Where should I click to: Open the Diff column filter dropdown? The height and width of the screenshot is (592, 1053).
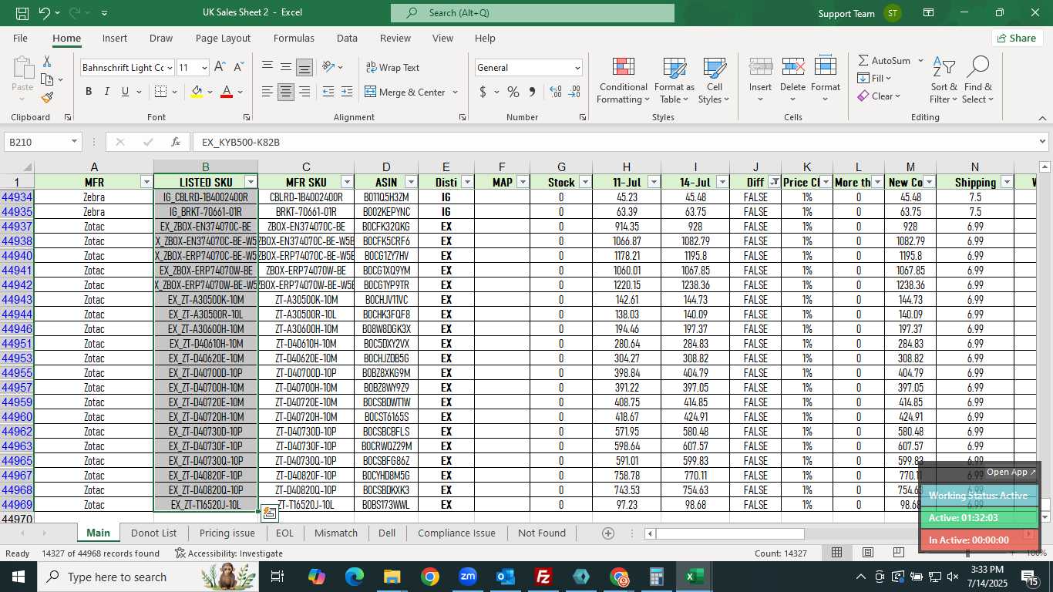pos(774,182)
